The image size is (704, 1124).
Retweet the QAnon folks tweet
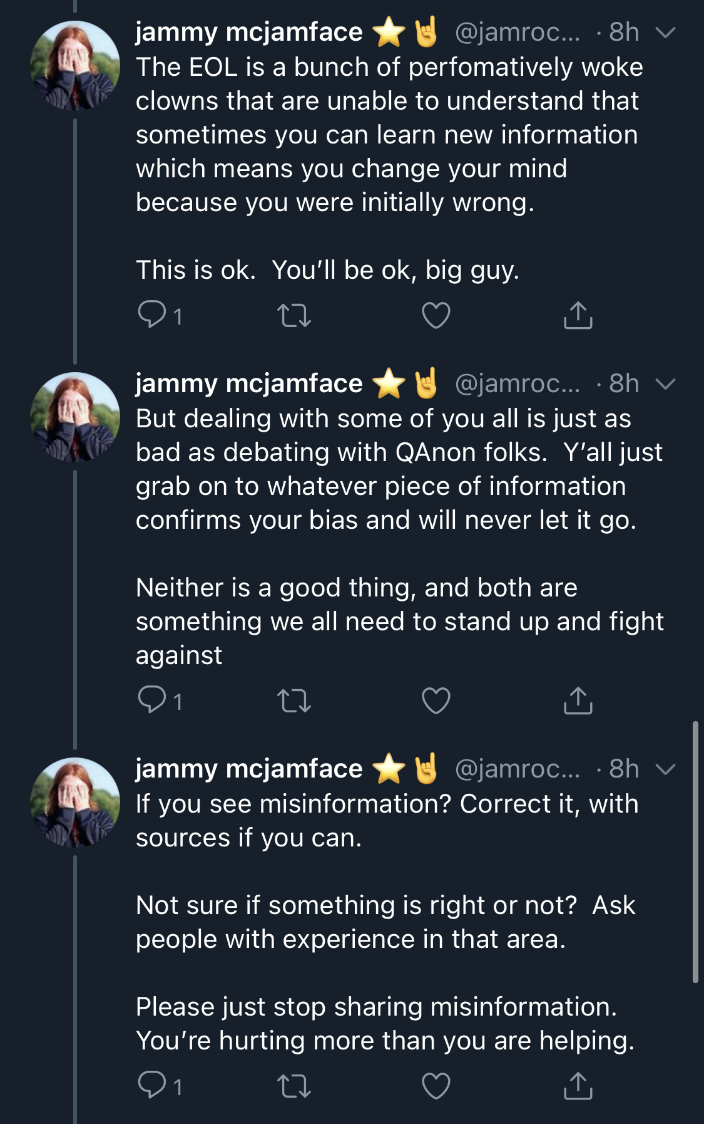294,700
